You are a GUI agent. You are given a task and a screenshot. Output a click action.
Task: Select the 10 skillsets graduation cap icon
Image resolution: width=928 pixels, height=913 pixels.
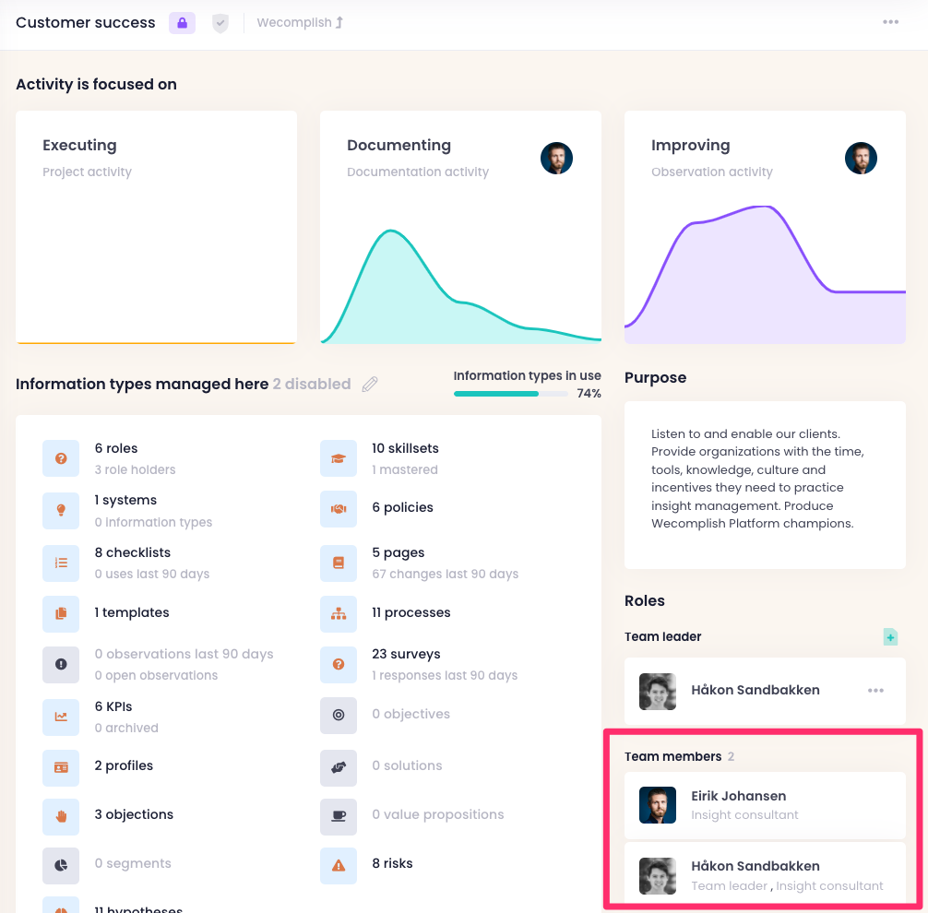[x=339, y=458]
